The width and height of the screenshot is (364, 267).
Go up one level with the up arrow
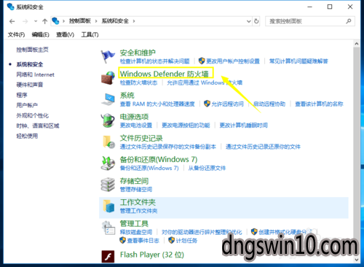point(44,21)
